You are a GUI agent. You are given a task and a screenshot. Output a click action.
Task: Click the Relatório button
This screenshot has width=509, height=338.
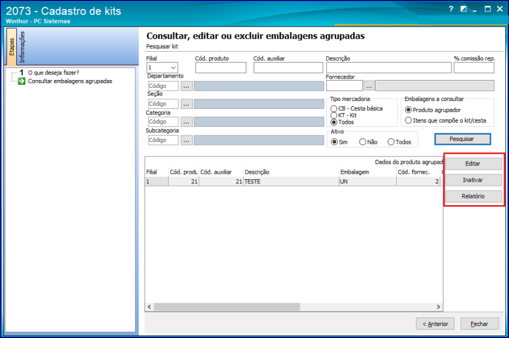click(474, 196)
